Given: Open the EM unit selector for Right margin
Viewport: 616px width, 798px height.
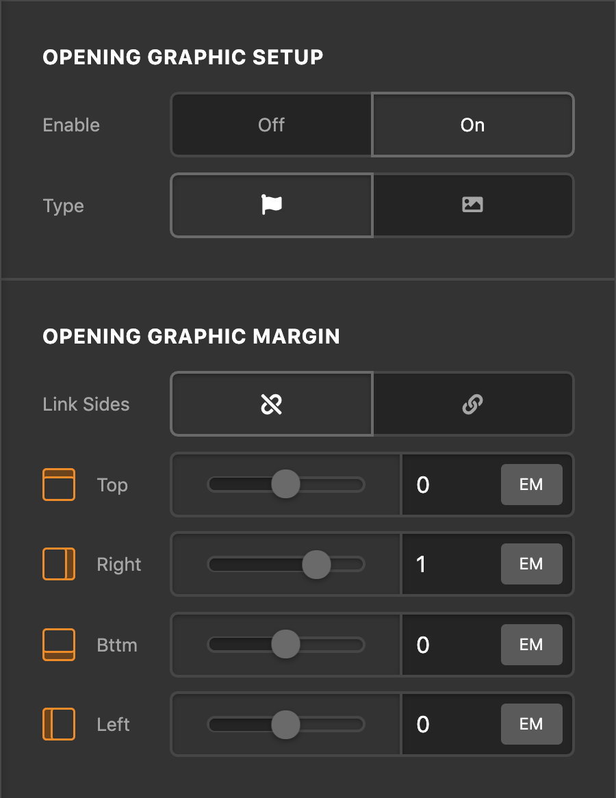Looking at the screenshot, I should click(532, 564).
